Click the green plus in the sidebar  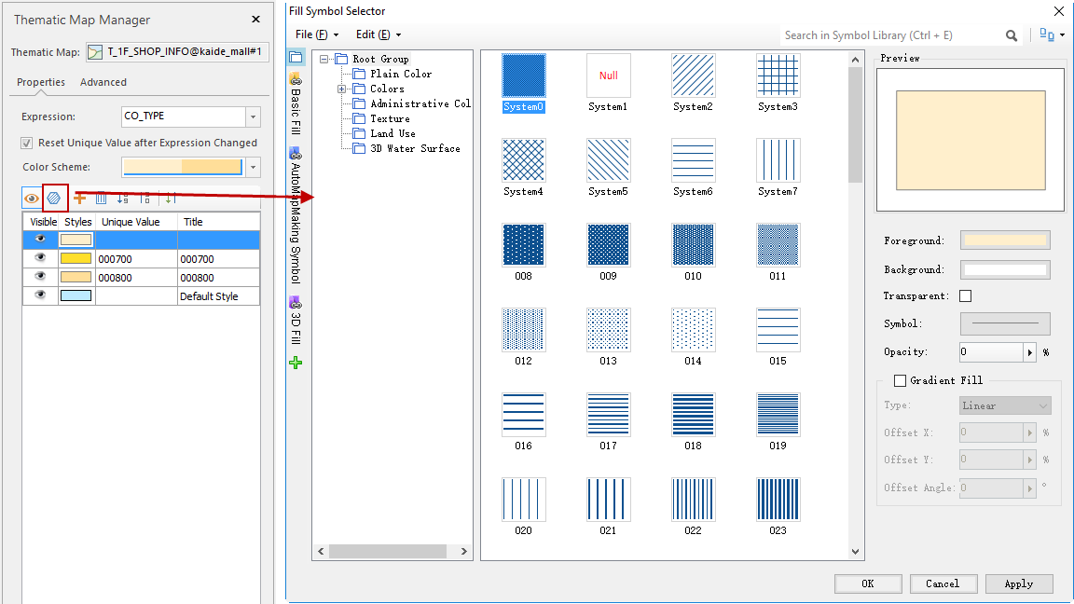tap(296, 363)
